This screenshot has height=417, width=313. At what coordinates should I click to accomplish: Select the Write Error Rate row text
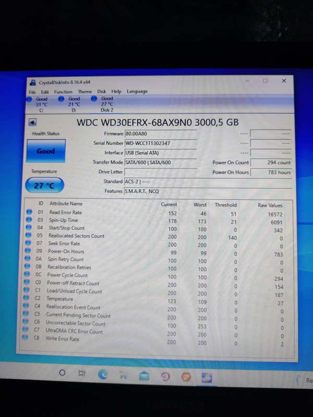point(62,339)
